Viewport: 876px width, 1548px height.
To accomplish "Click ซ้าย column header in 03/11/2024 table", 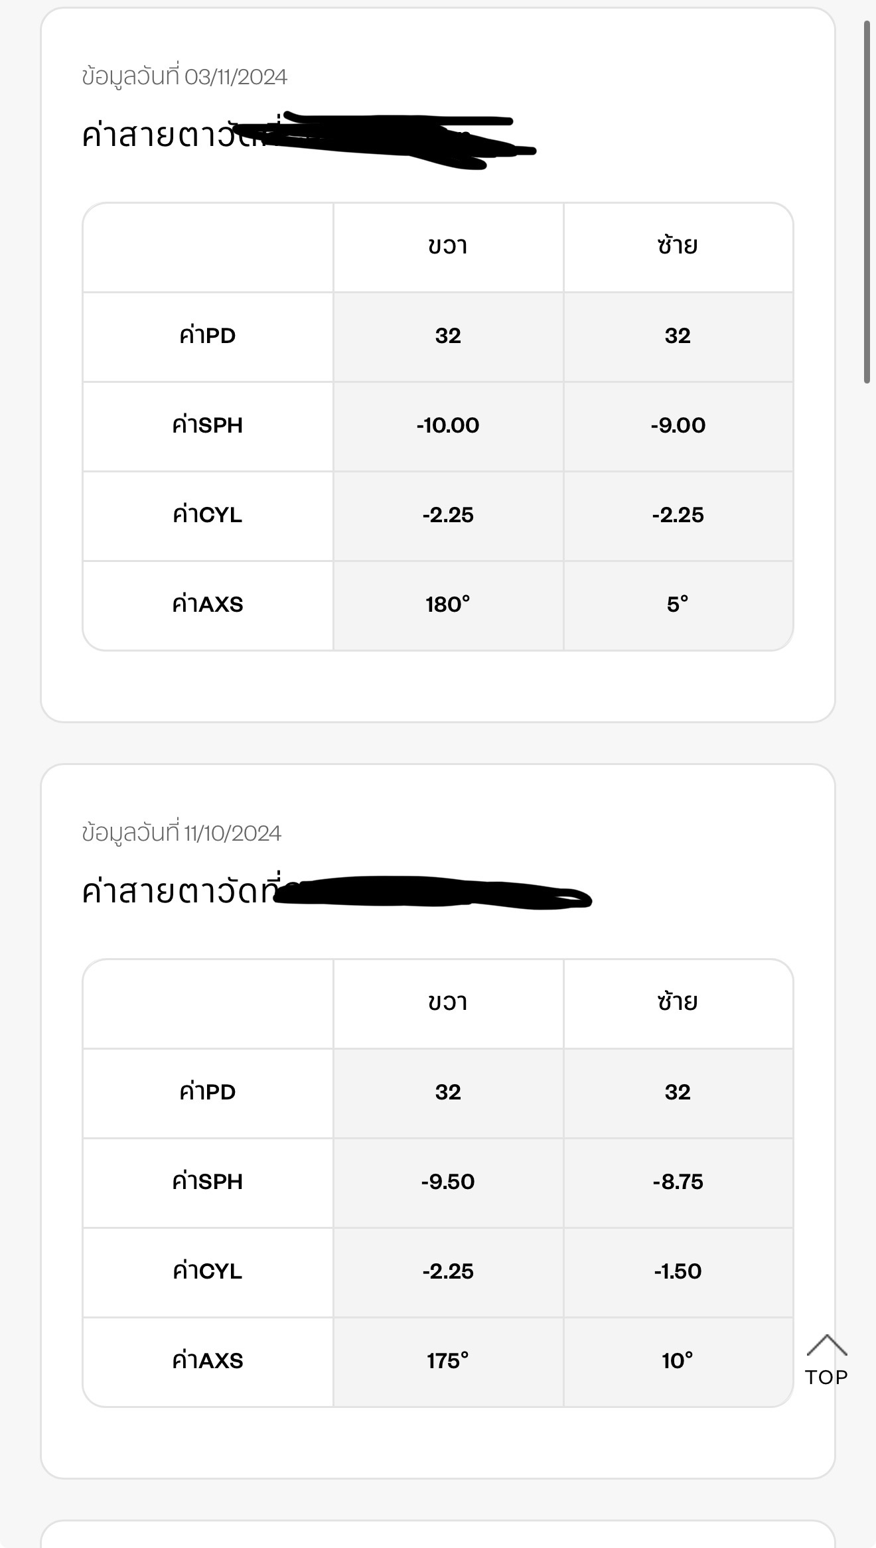I will (x=678, y=246).
